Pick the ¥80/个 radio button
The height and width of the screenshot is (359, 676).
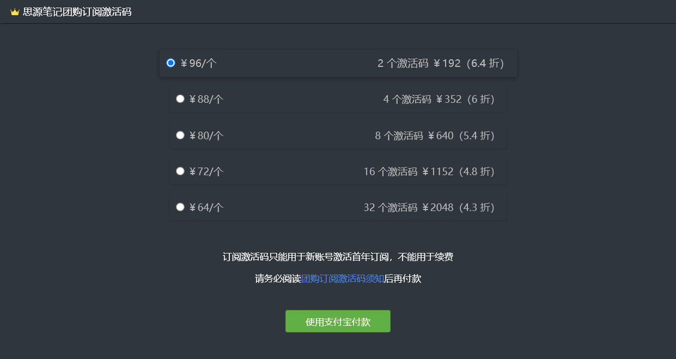180,135
